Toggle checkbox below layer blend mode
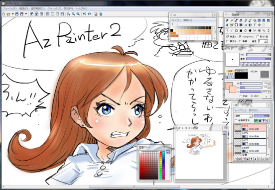The image size is (275, 190). point(236,120)
